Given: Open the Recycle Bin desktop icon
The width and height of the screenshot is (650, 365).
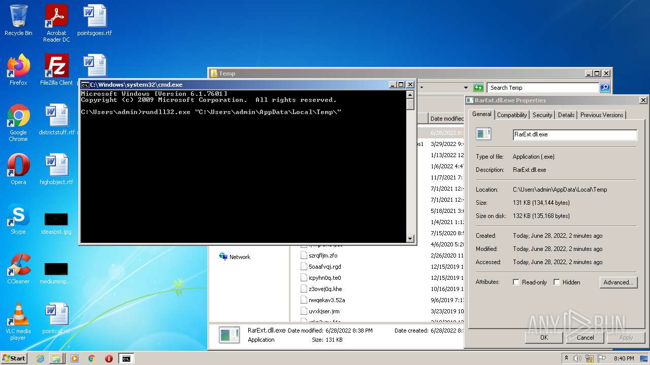Looking at the screenshot, I should coord(18,20).
